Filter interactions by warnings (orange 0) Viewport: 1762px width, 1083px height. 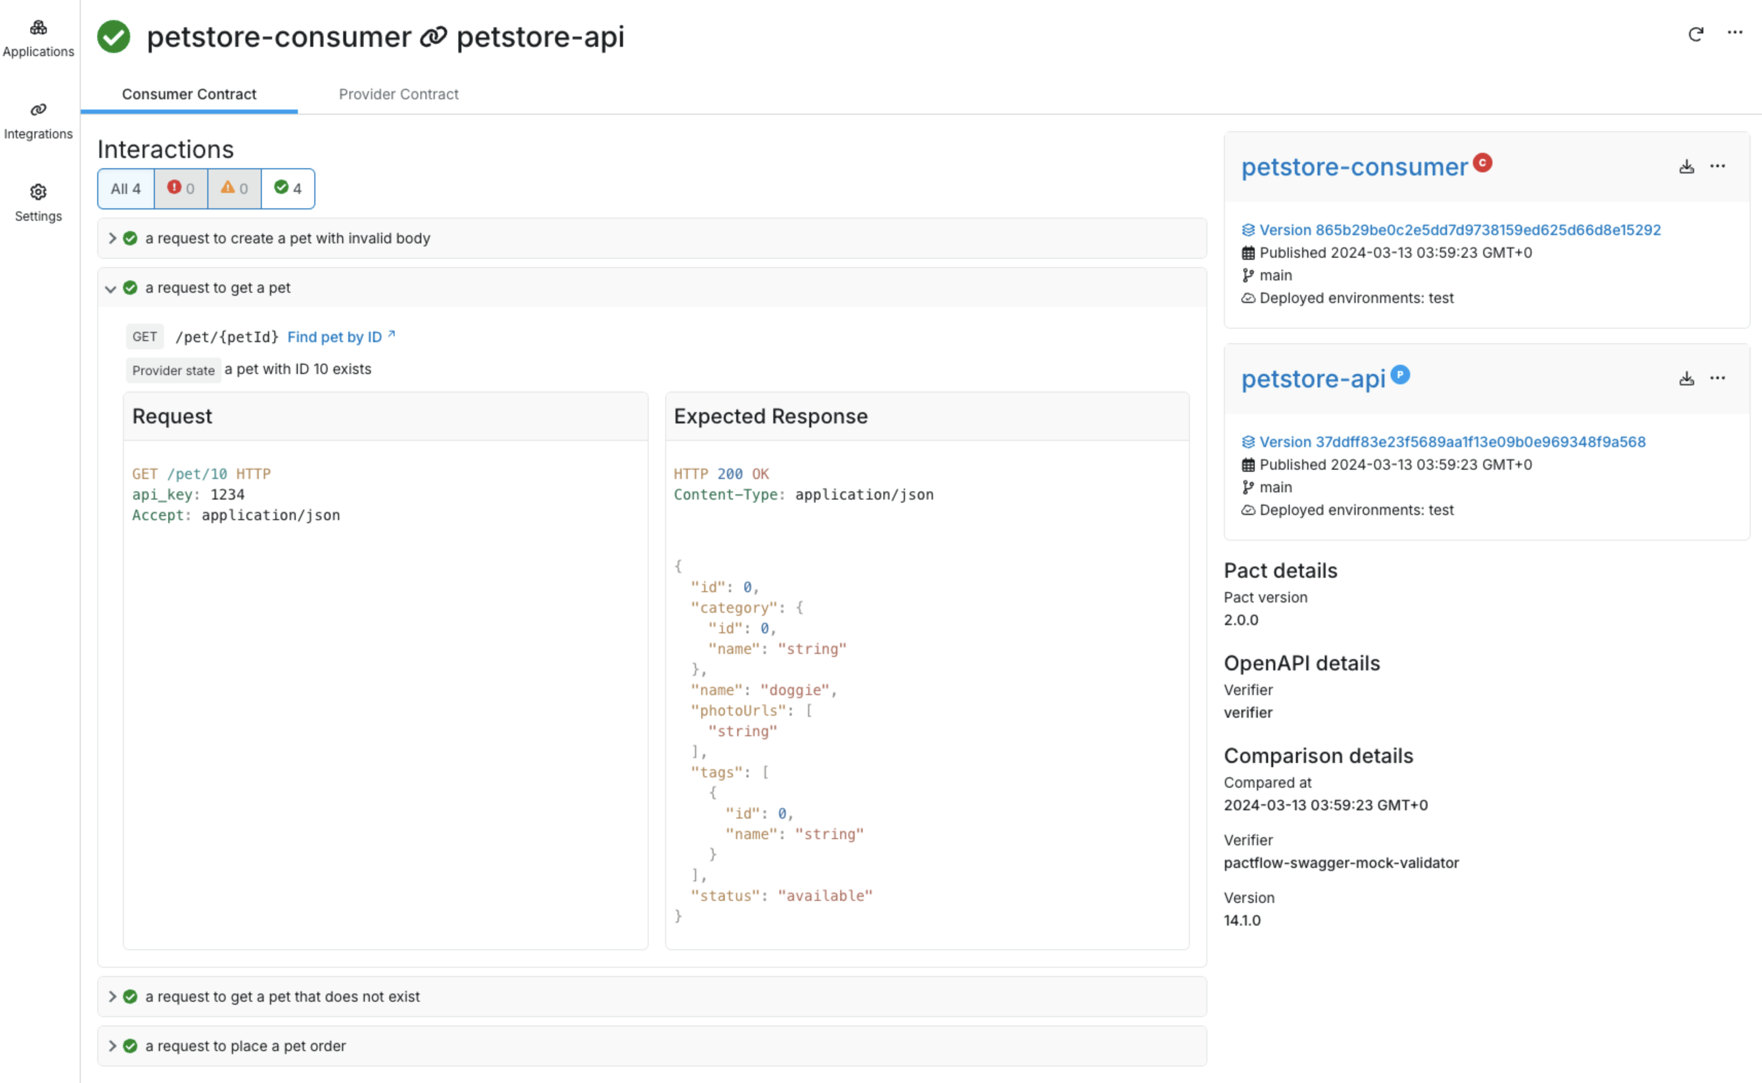pos(234,188)
